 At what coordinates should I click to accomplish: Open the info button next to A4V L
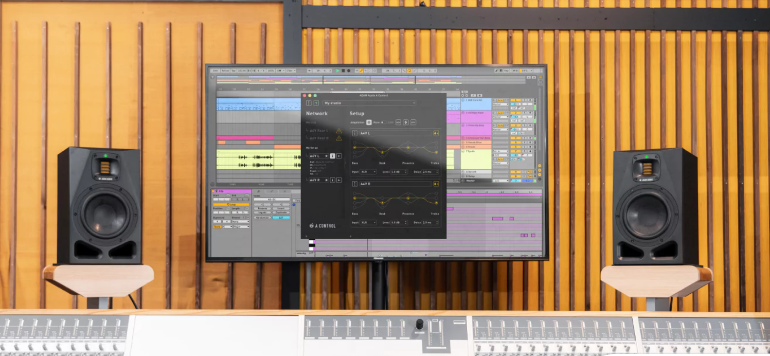332,156
